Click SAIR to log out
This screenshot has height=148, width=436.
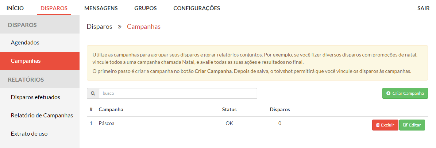click(423, 8)
